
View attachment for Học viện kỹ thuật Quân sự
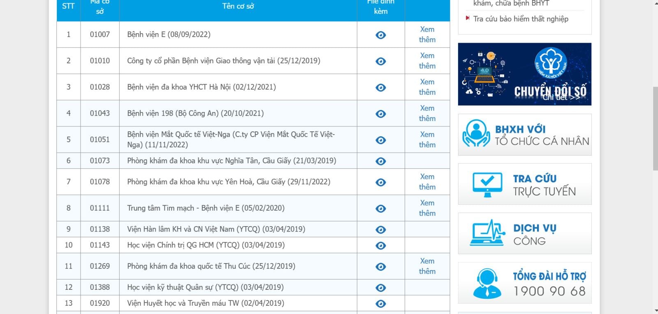click(x=381, y=288)
